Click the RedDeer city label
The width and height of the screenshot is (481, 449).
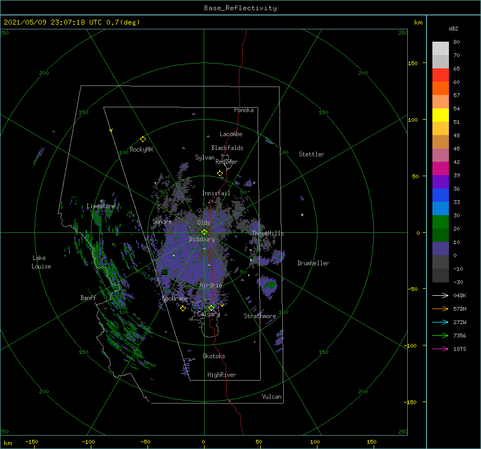coord(227,162)
